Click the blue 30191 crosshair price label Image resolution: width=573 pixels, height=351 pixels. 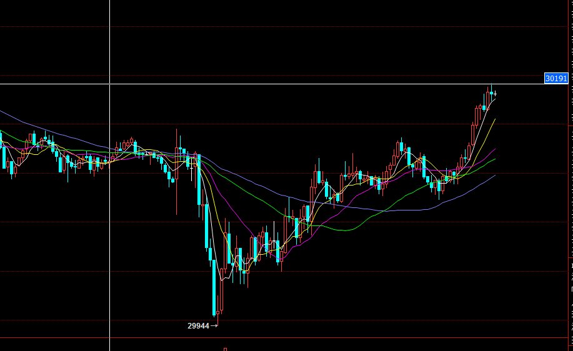tap(556, 78)
